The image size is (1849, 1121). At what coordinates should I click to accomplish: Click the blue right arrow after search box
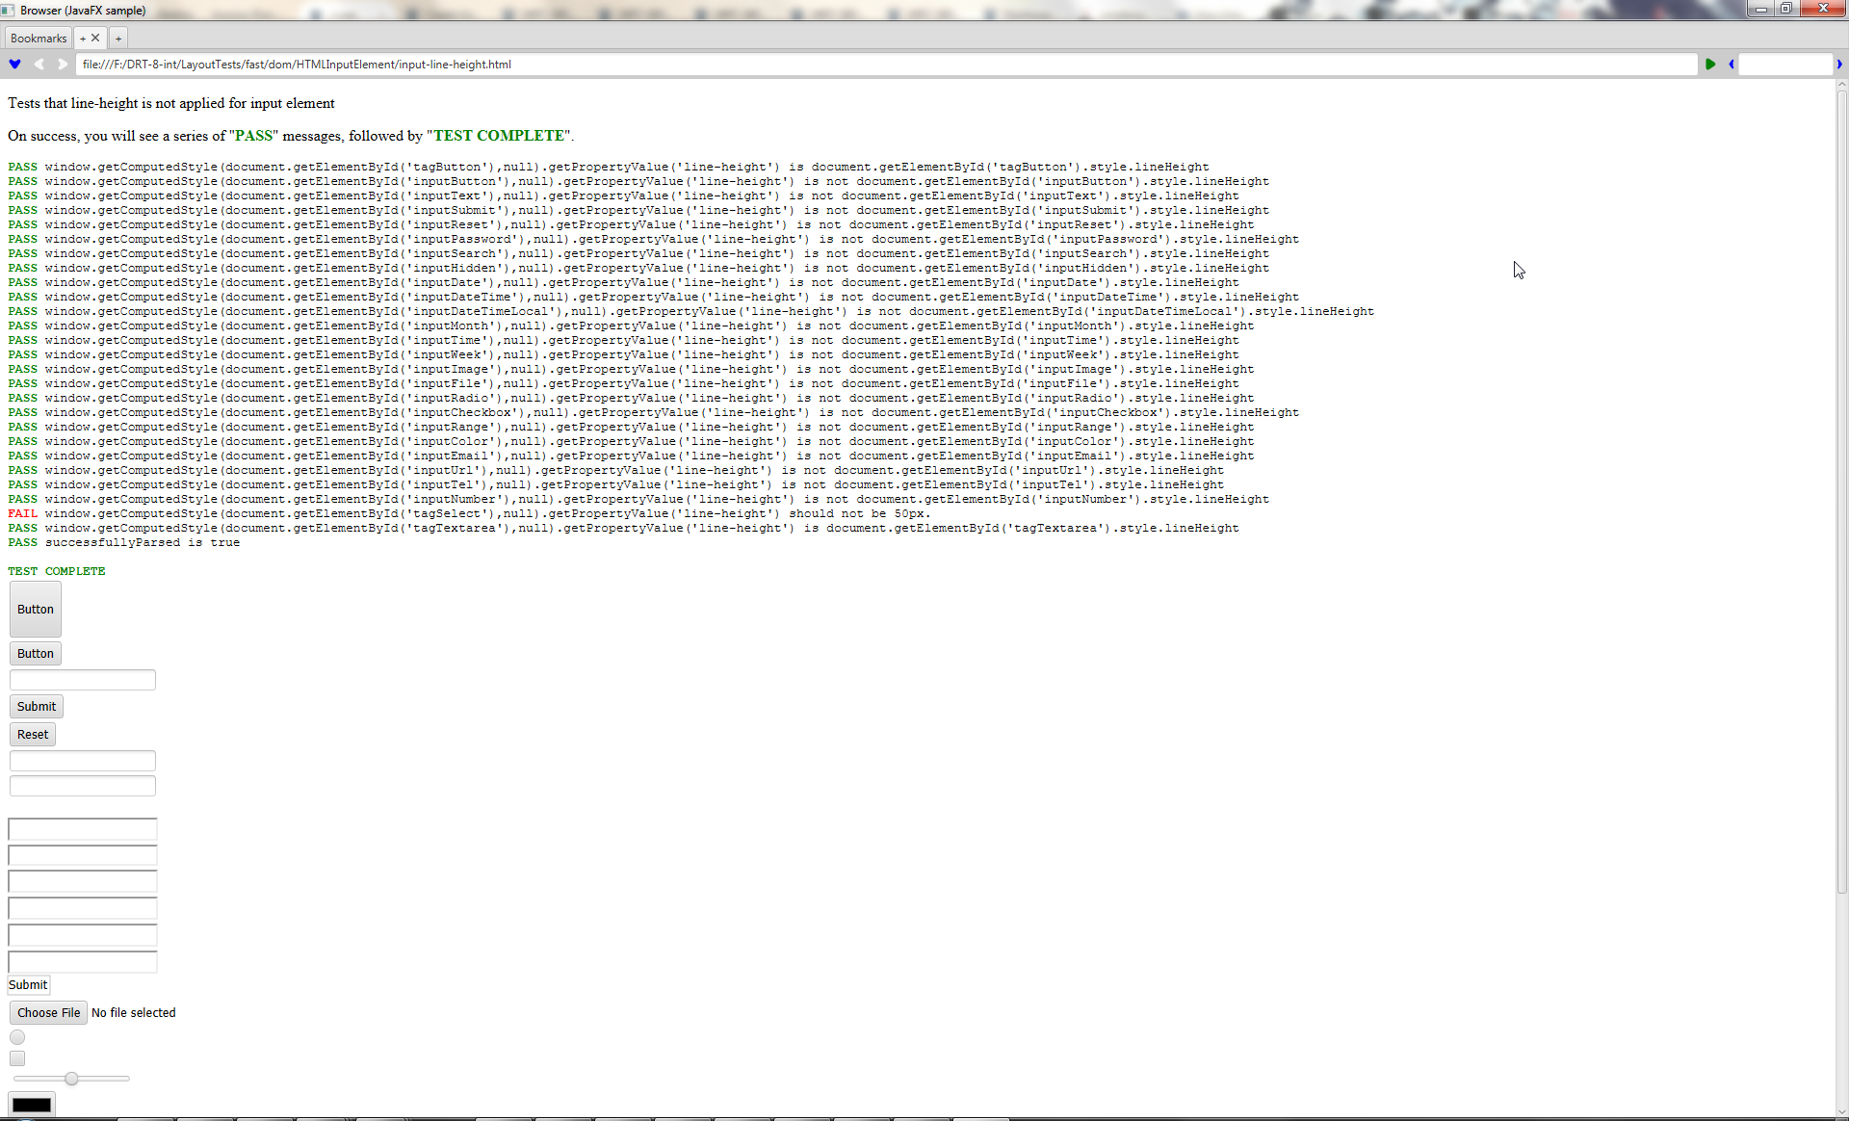[1838, 65]
